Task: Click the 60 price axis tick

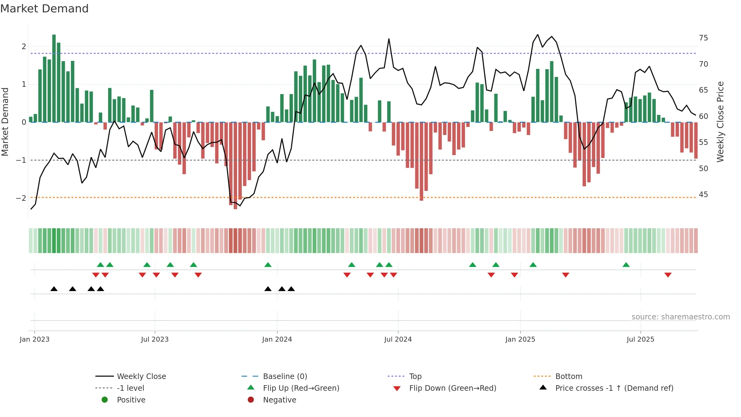Action: (x=704, y=116)
